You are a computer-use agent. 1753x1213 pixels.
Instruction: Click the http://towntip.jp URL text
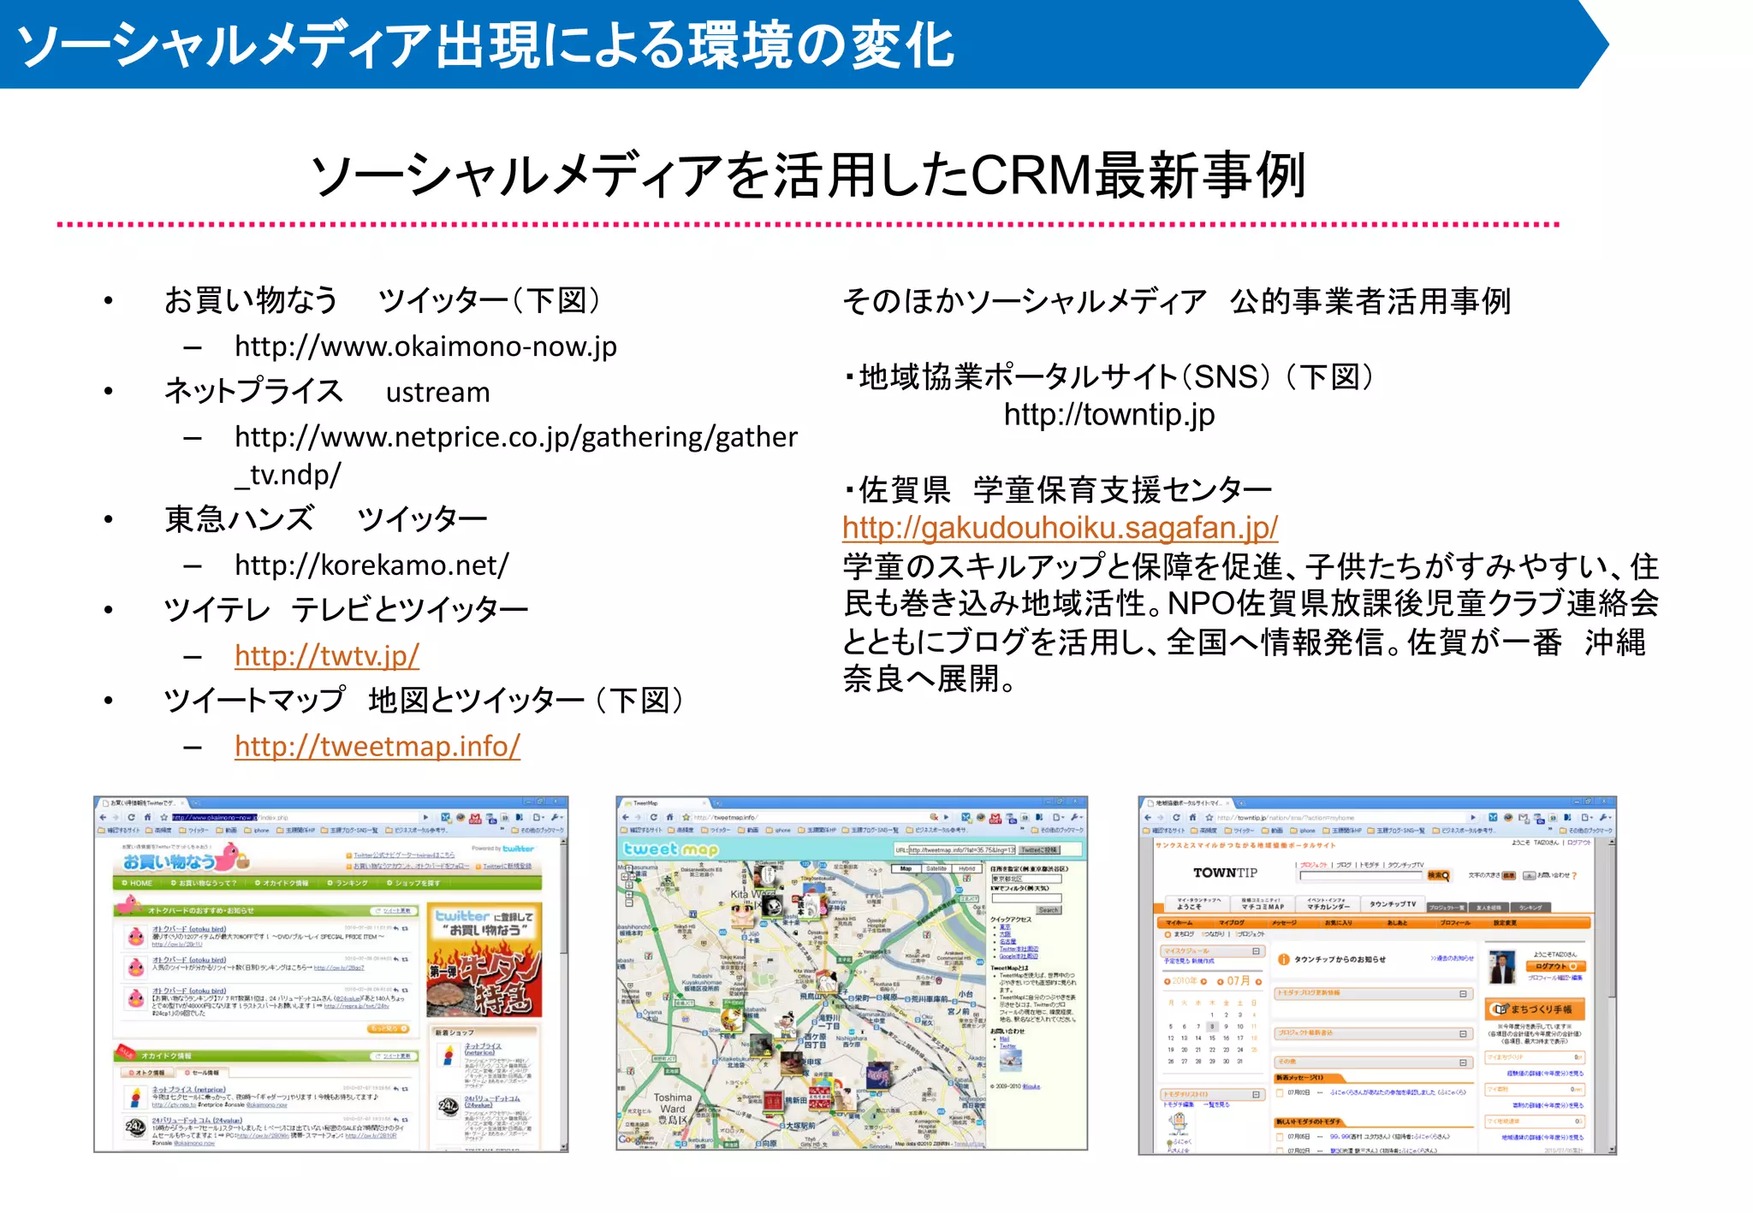coord(1109,415)
